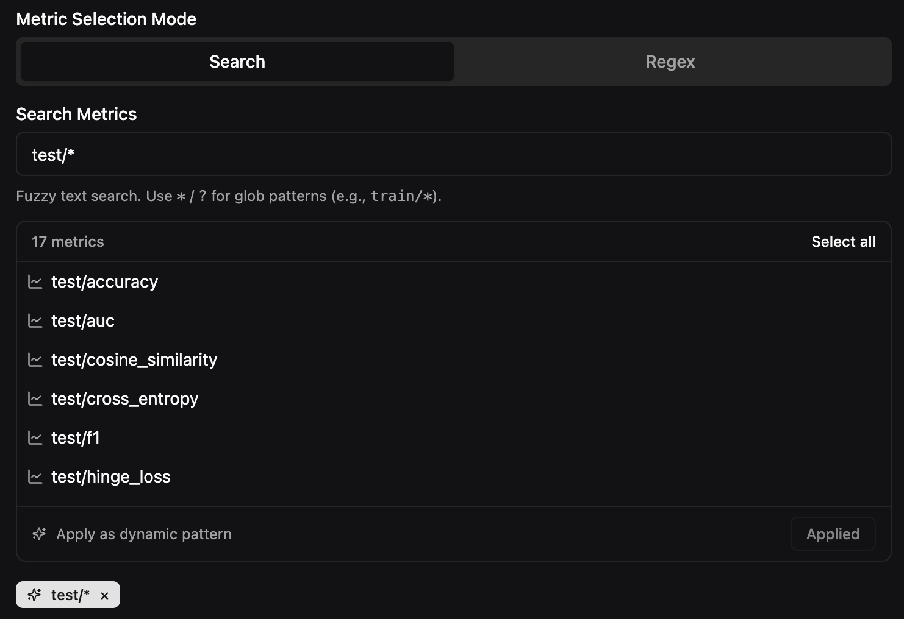Screen dimensions: 904x619
Task: Switch to Regex selection mode
Action: [670, 62]
